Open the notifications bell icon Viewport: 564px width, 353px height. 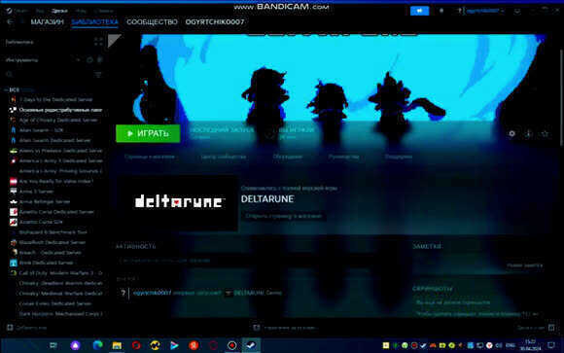coord(441,11)
